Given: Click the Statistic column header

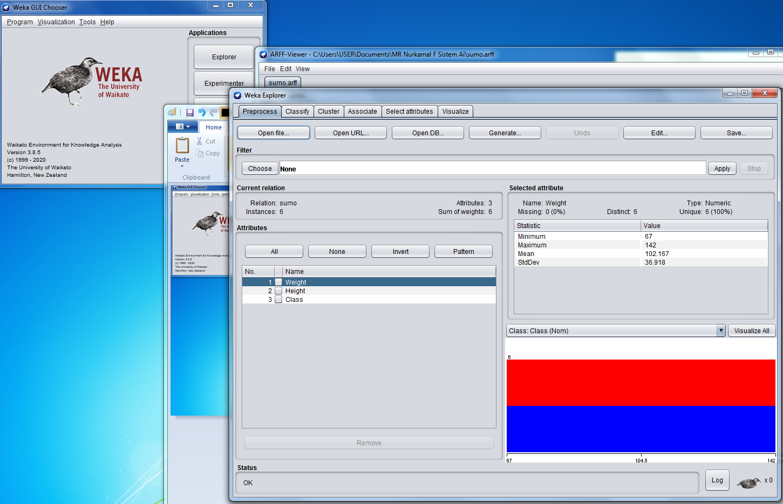Looking at the screenshot, I should tap(577, 225).
